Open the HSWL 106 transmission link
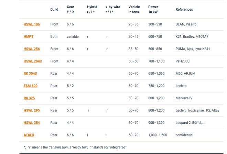 (32, 24)
